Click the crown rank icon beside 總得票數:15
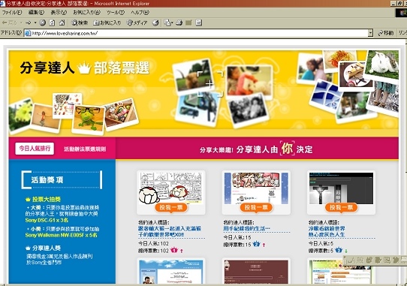This screenshot has width=407, height=286. [x=257, y=244]
